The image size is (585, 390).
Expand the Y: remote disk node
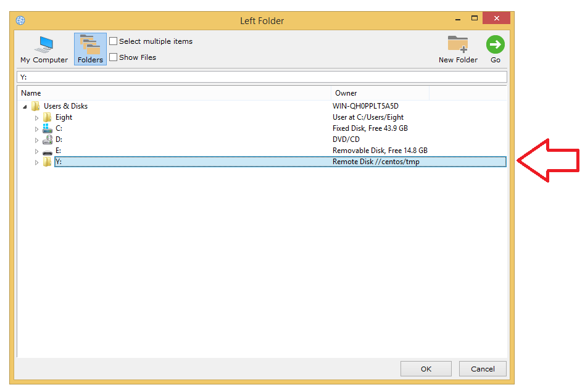point(37,162)
